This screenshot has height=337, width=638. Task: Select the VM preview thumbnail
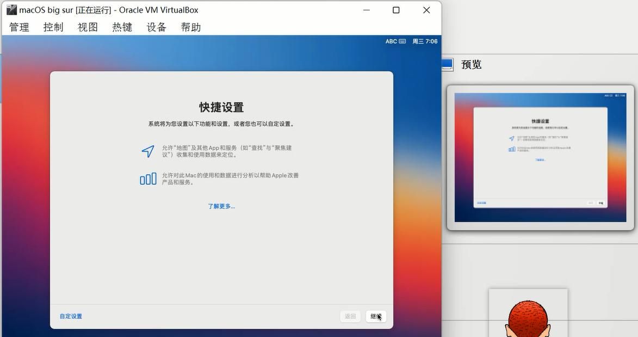point(540,157)
